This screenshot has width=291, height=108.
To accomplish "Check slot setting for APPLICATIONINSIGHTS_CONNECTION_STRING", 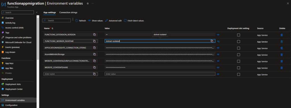I will 238,48.
